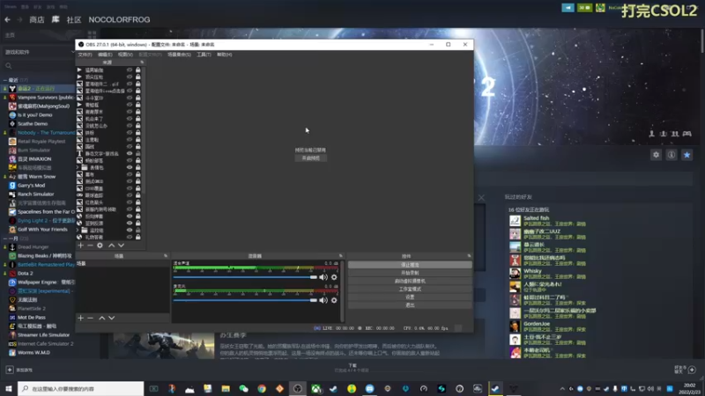Show hidden icons in the system tray
The width and height of the screenshot is (705, 396).
(562, 389)
